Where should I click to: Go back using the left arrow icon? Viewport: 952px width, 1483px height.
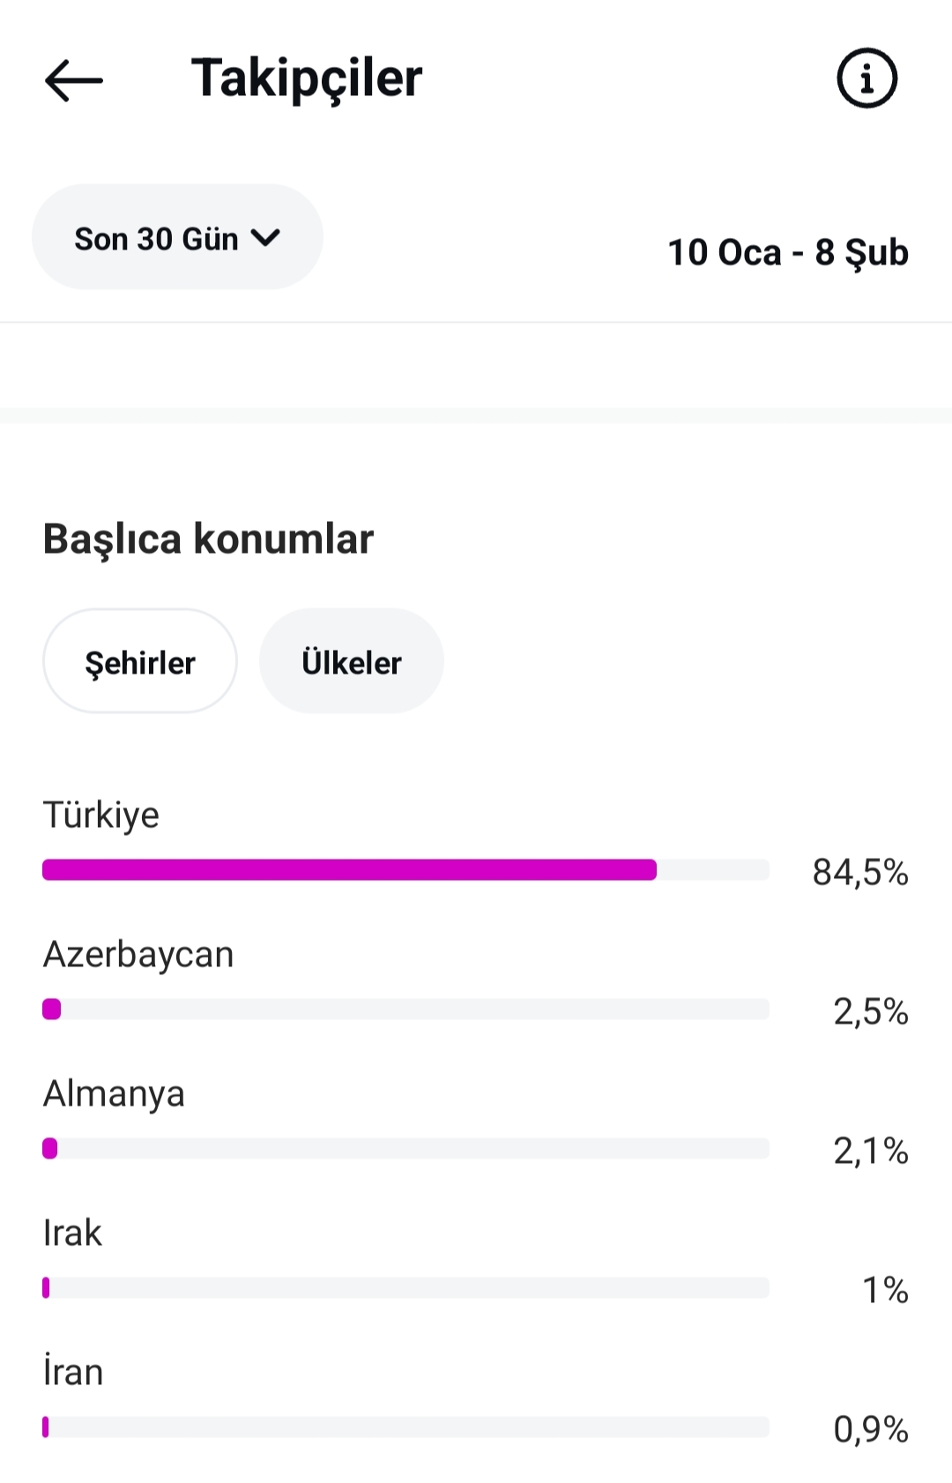pyautogui.click(x=74, y=80)
